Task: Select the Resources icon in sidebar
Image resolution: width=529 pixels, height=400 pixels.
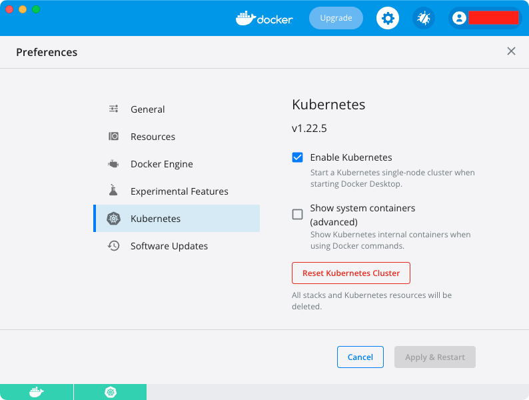Action: click(114, 137)
